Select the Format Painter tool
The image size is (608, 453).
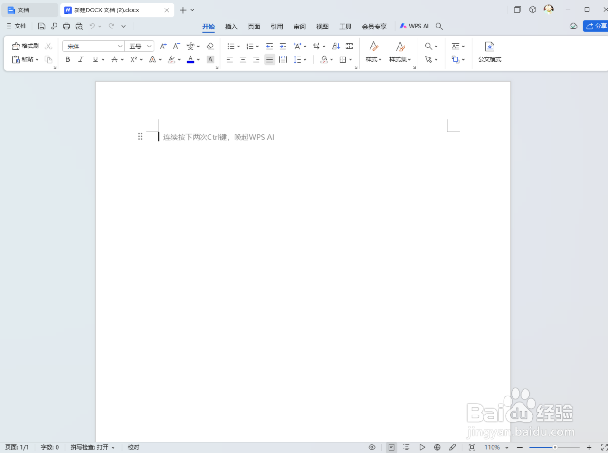point(26,46)
